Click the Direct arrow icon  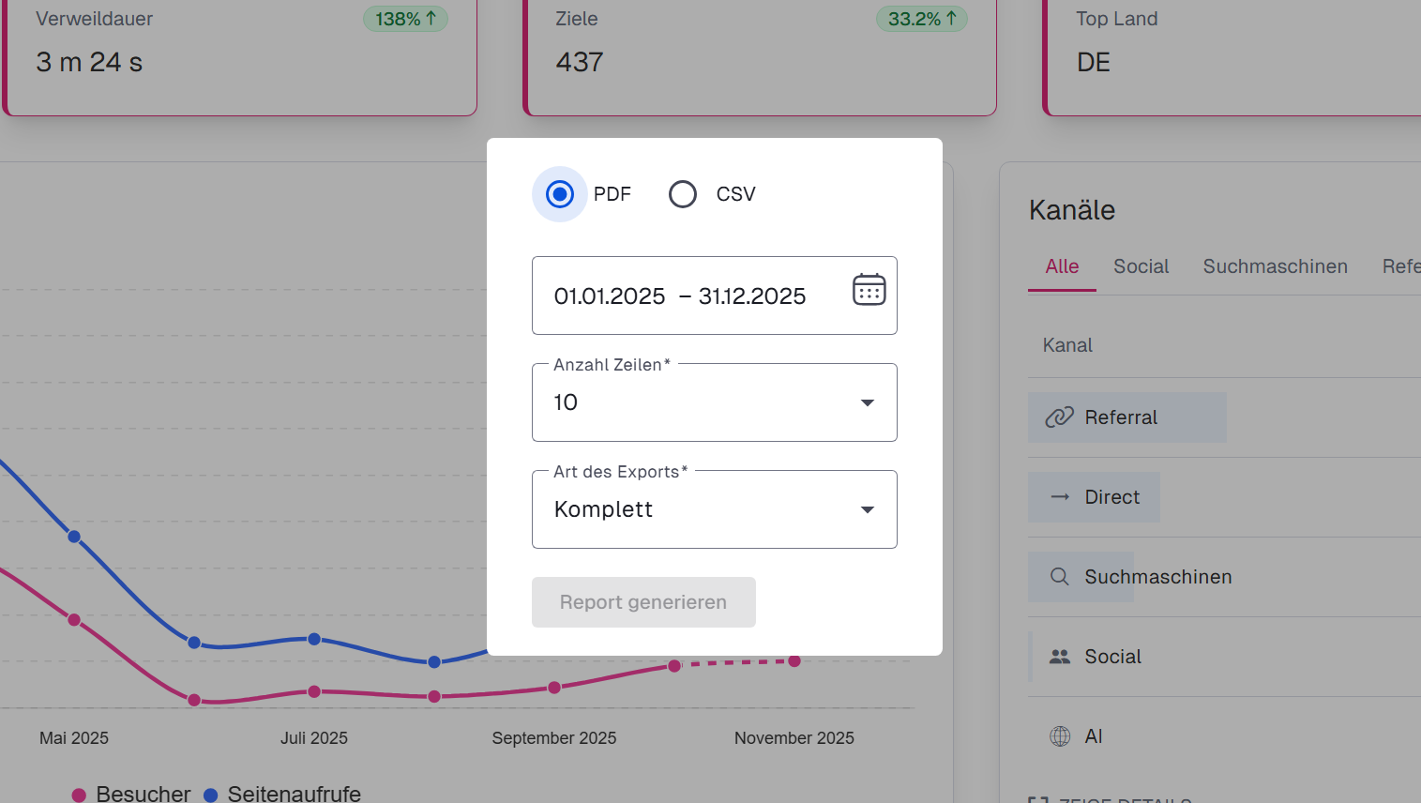coord(1060,497)
